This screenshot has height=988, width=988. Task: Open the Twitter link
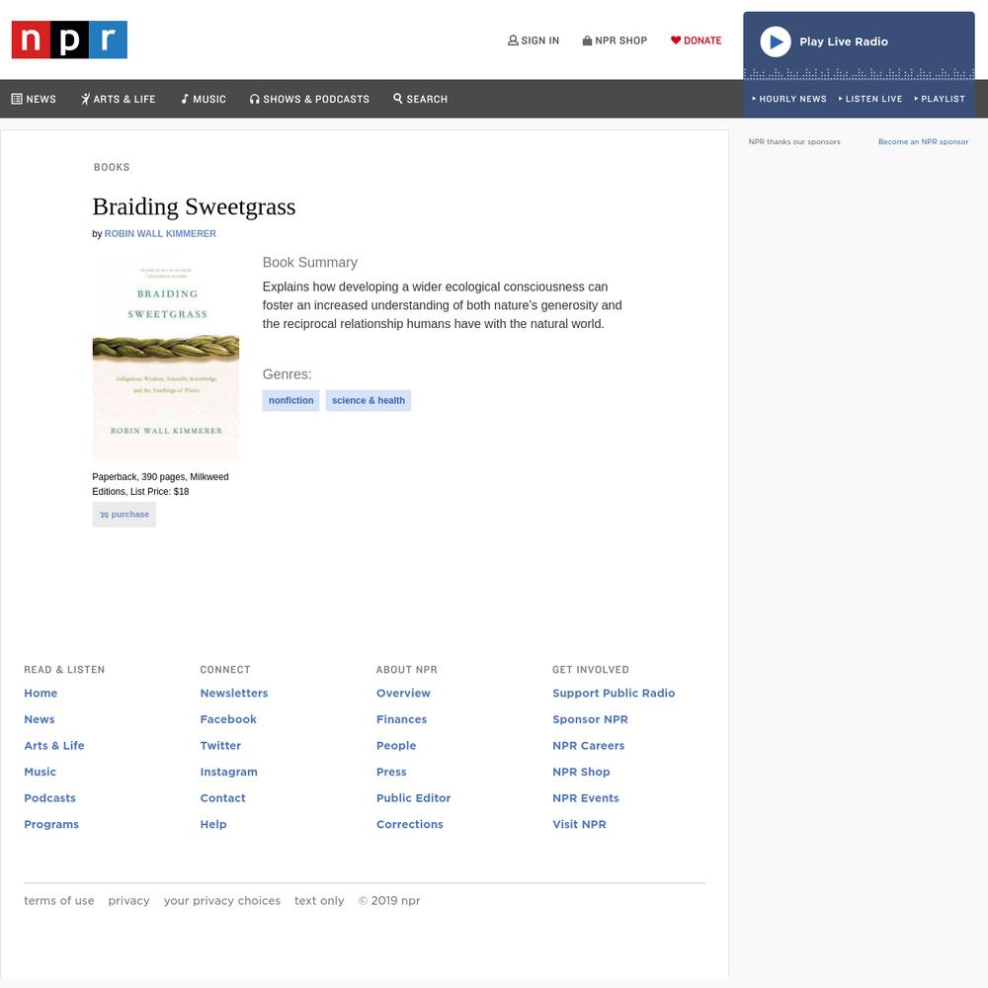[x=220, y=745]
